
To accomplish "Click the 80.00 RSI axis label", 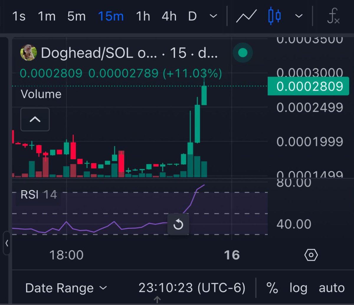I will 294,183.
